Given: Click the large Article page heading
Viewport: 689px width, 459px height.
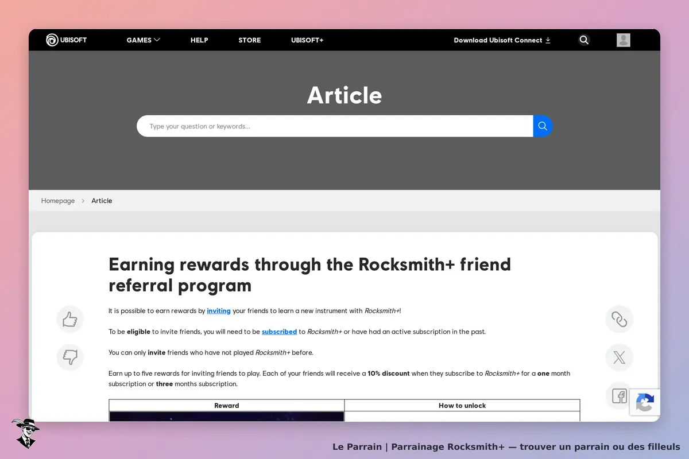Looking at the screenshot, I should click(x=344, y=95).
